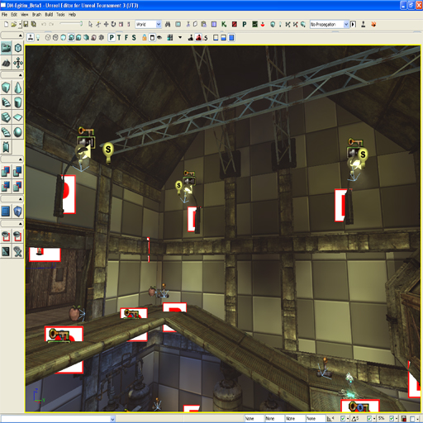This screenshot has width=423, height=423.
Task: Click the camera speed slider handle
Action: (81, 24)
